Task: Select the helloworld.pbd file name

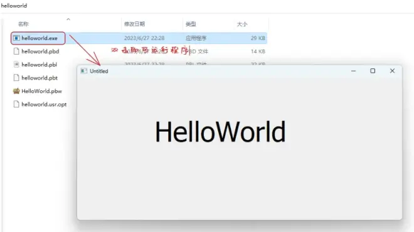Action: click(40, 51)
